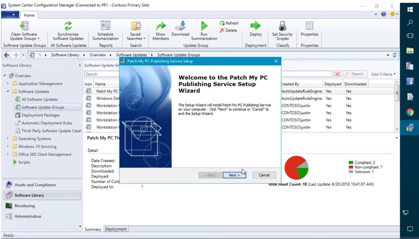Image resolution: width=419 pixels, height=239 pixels.
Task: Select the Home ribbon tab
Action: 29,15
